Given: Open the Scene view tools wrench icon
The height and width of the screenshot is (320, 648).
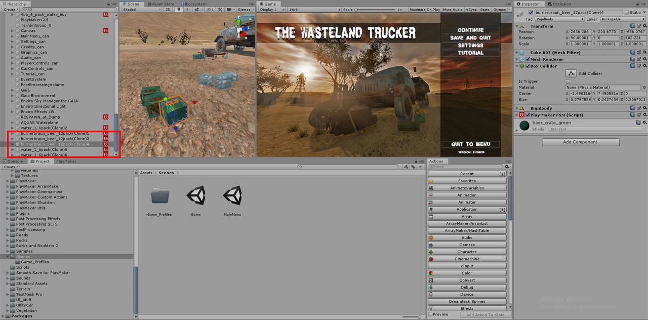Looking at the screenshot, I should [x=220, y=9].
